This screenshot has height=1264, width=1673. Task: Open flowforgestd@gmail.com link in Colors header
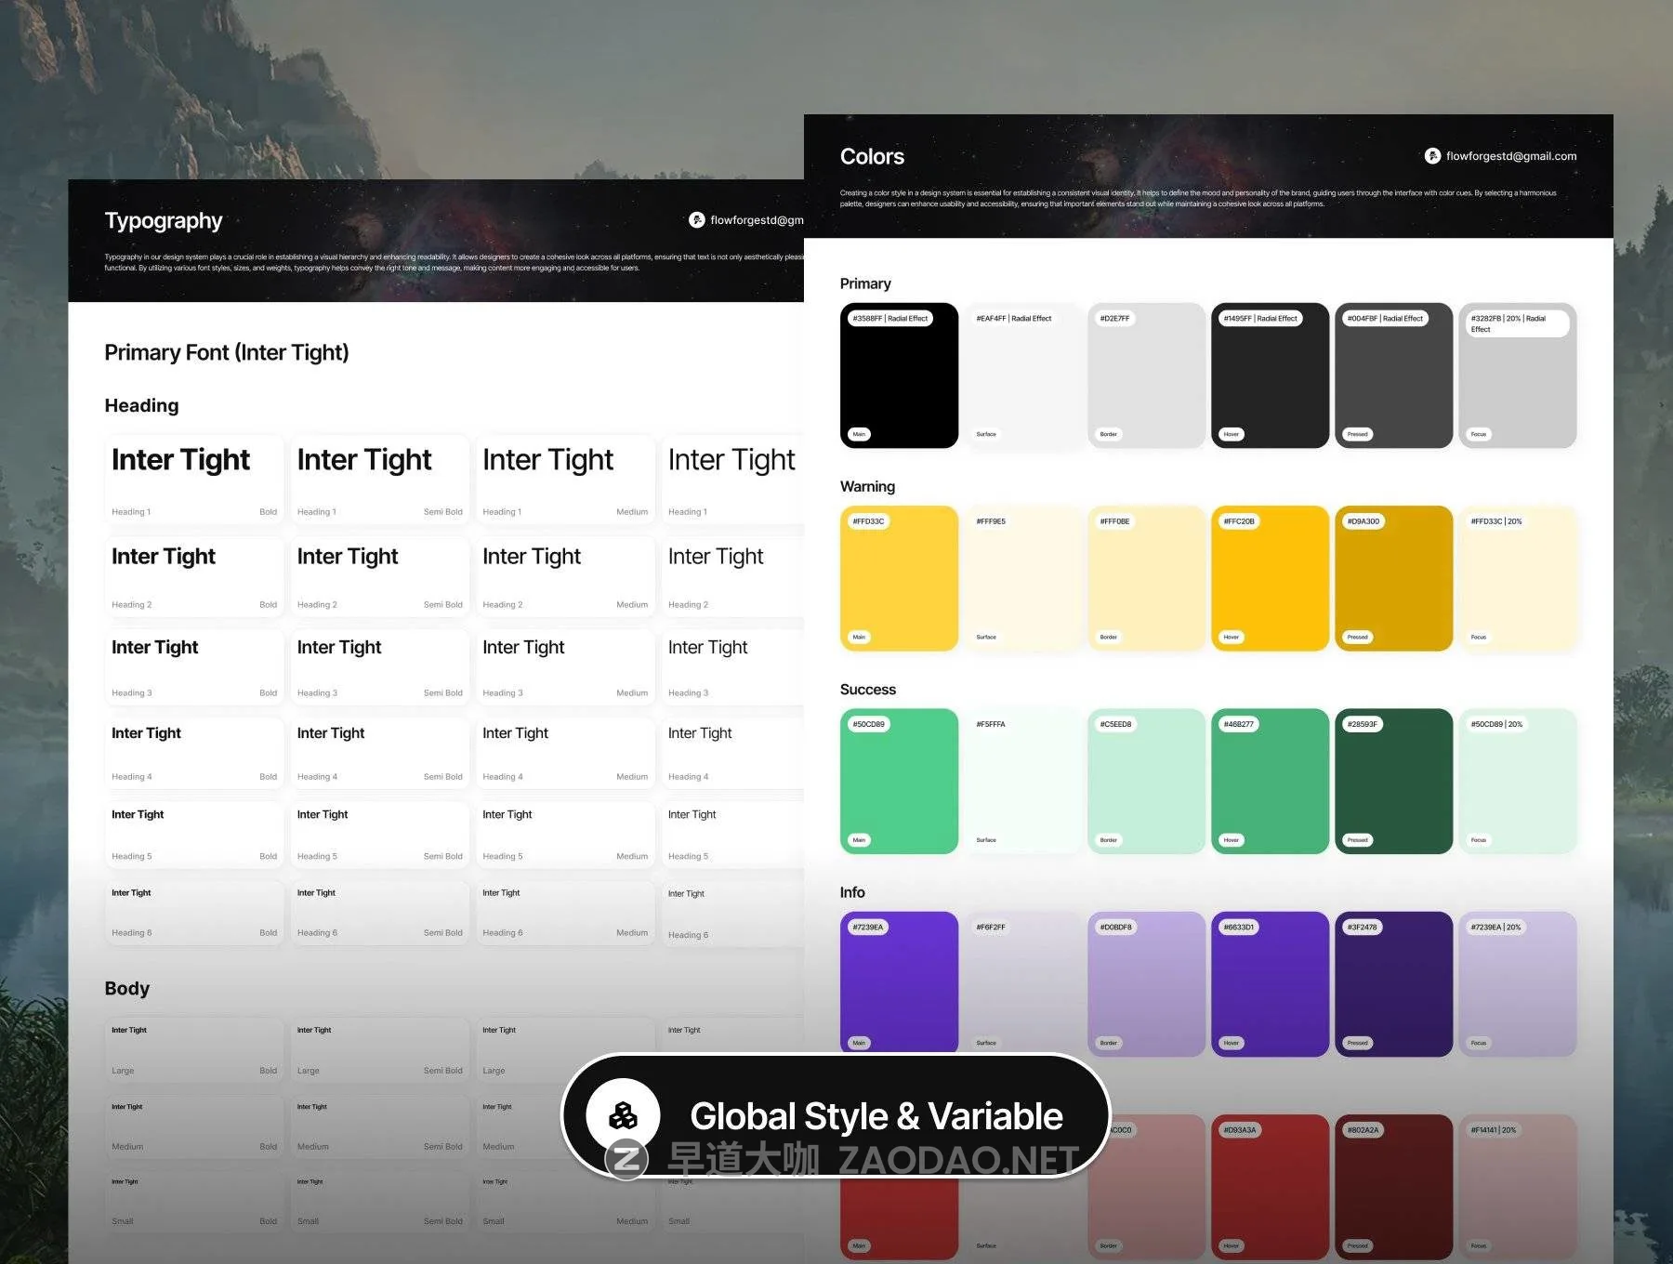coord(1510,156)
